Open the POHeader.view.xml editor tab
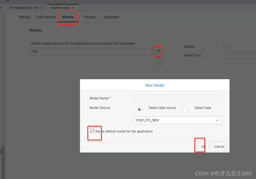Image resolution: width=256 pixels, height=179 pixels. coord(24,8)
